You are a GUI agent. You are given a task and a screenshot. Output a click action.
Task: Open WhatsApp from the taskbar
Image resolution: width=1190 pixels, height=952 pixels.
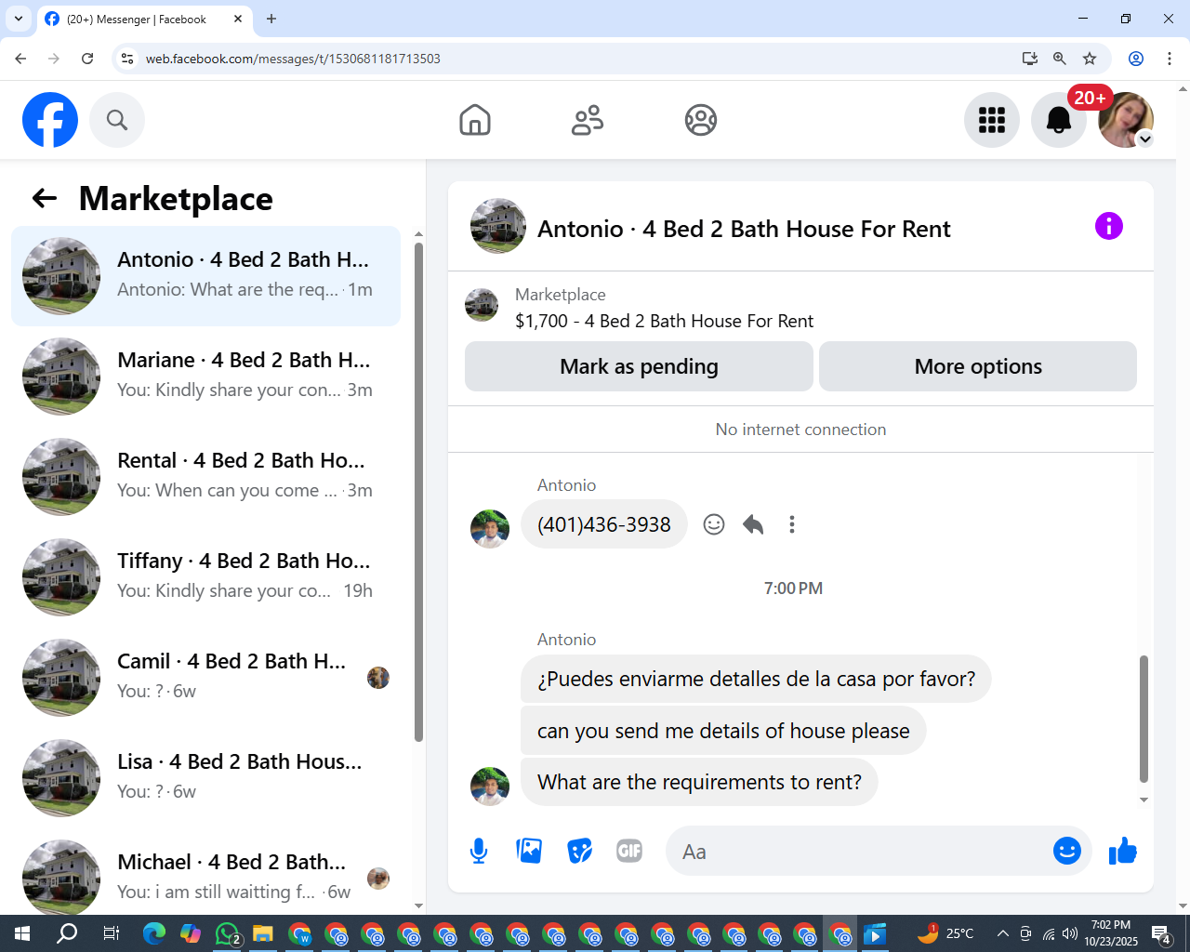[227, 933]
